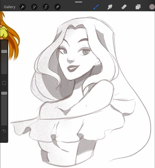Undo the last stroke with sidebar arrow
The height and width of the screenshot is (168, 155).
(4, 131)
